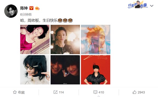Open the pink dress photo thumbnail

click(35, 40)
